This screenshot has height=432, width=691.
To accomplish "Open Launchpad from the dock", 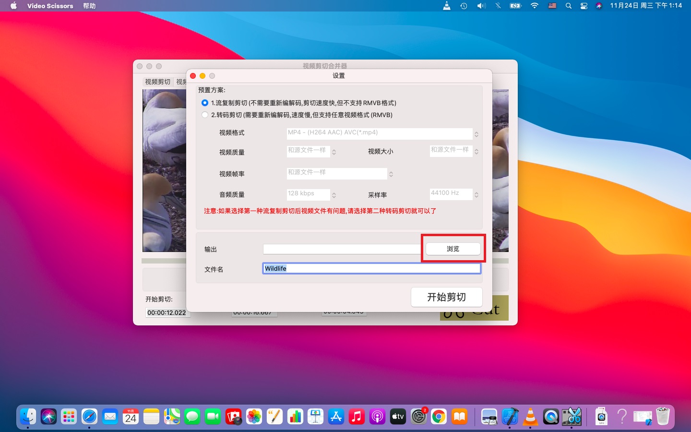I will tap(69, 417).
